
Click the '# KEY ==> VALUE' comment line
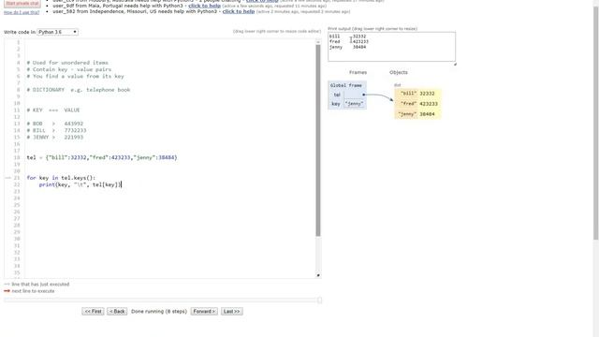(x=53, y=110)
